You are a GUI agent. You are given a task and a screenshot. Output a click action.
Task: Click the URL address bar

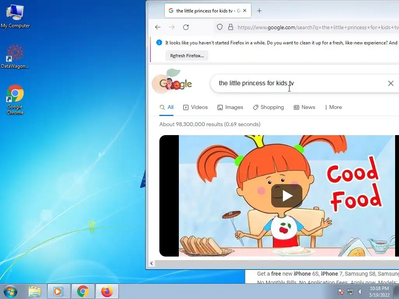(307, 27)
